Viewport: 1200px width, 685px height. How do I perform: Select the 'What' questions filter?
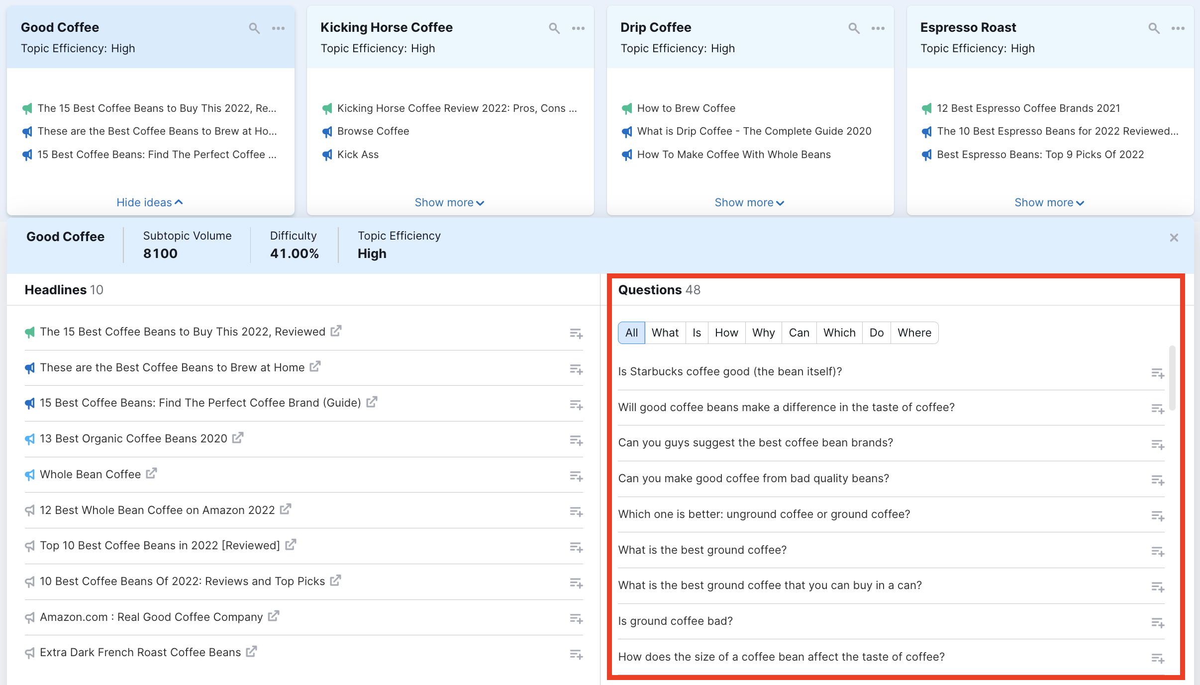pyautogui.click(x=665, y=333)
